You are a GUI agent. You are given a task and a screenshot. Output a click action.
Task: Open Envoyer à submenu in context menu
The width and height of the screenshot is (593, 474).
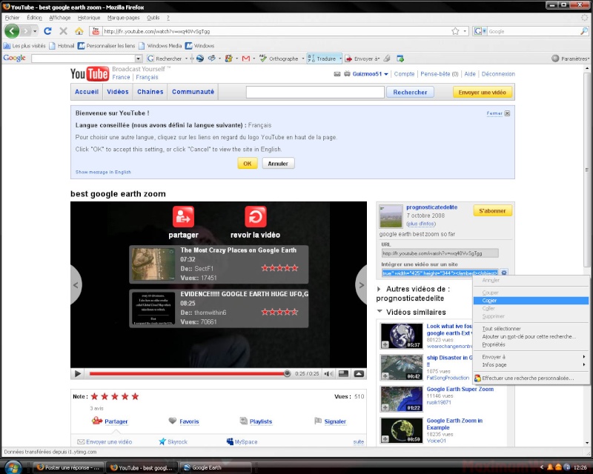point(531,357)
